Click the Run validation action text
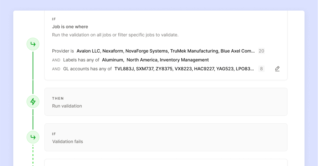This screenshot has height=166, width=318. (x=67, y=106)
